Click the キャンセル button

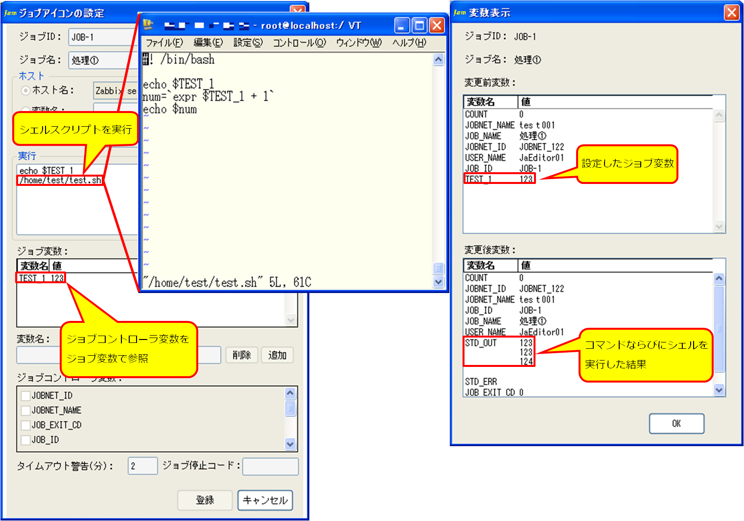tap(265, 500)
